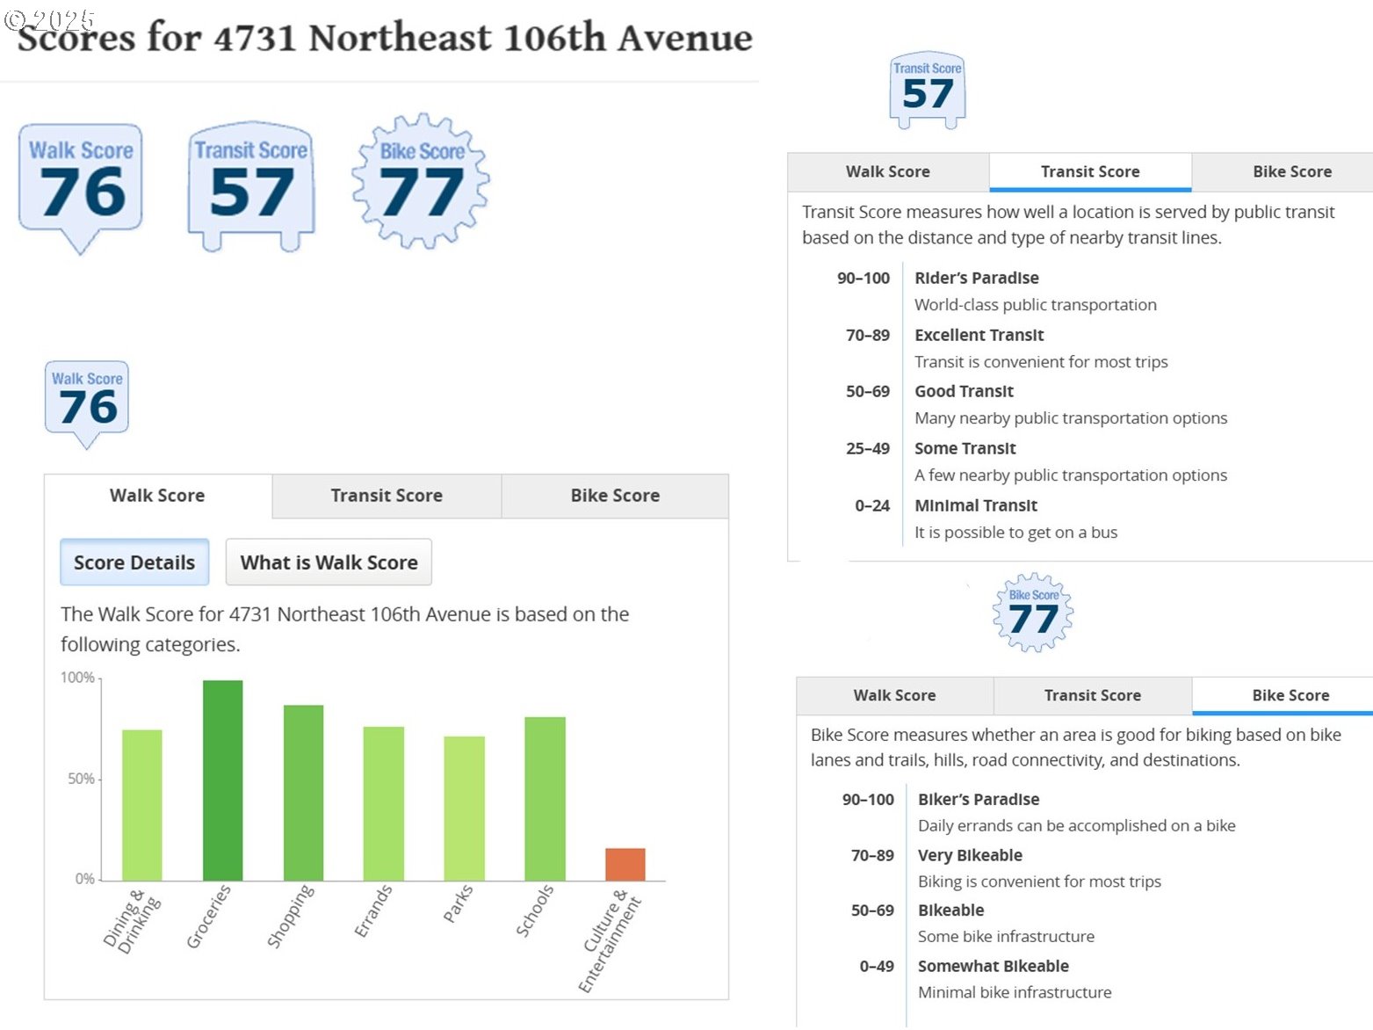Switch to Transit Score tab in the bar chart panel
This screenshot has width=1373, height=1030.
click(387, 496)
